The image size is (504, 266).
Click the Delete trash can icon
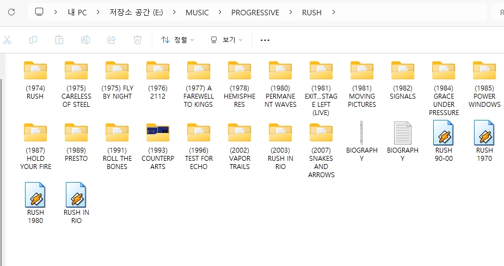pyautogui.click(x=138, y=40)
